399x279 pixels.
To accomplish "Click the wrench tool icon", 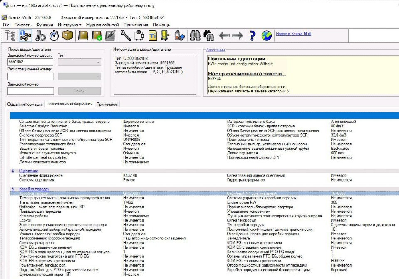I will (125, 36).
